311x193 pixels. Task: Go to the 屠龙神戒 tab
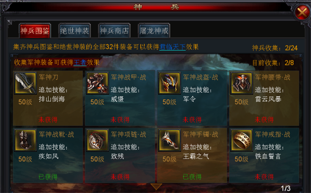click(154, 31)
